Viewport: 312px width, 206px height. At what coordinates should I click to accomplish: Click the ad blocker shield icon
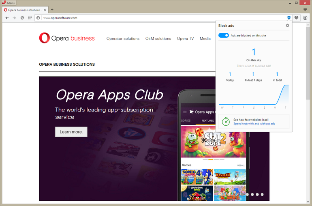(x=288, y=18)
